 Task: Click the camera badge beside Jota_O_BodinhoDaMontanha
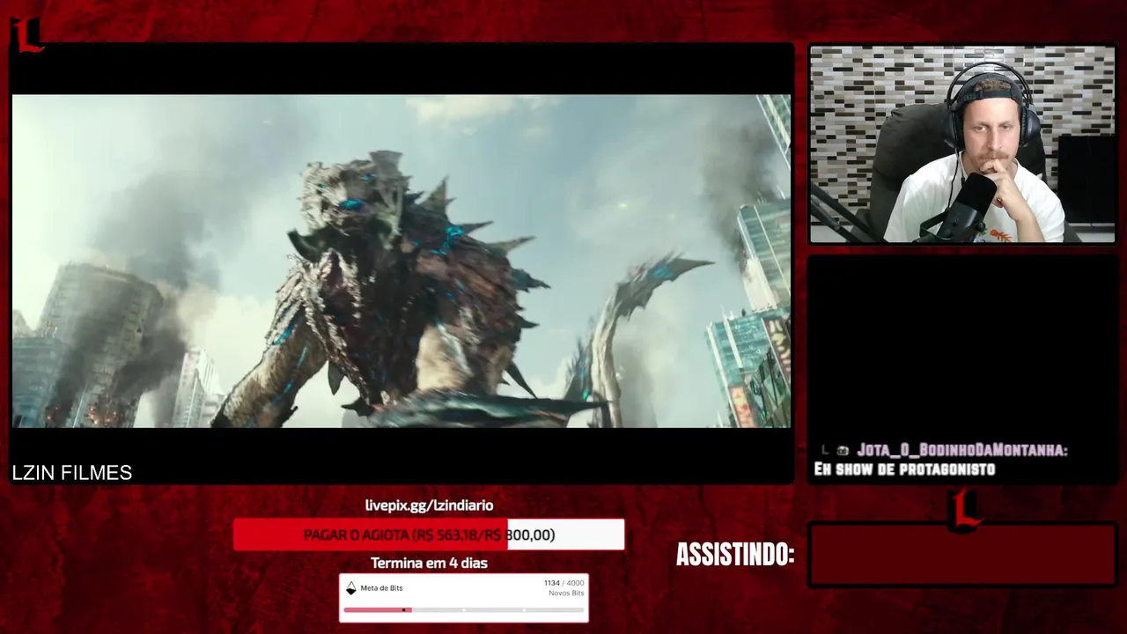coord(843,451)
